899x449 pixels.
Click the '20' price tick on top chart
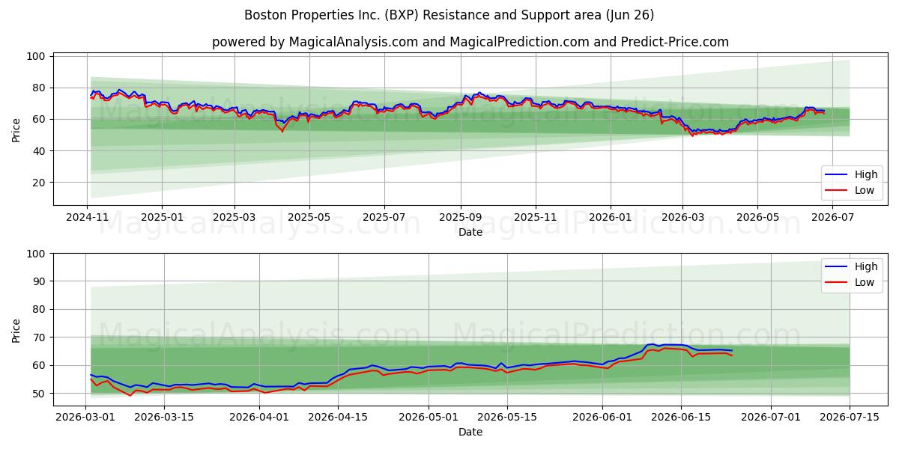coord(40,182)
